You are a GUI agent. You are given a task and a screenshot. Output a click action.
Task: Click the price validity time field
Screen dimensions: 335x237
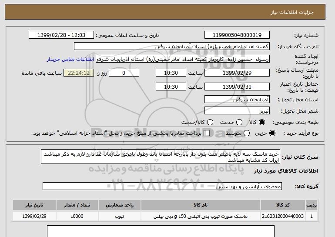[171, 87]
